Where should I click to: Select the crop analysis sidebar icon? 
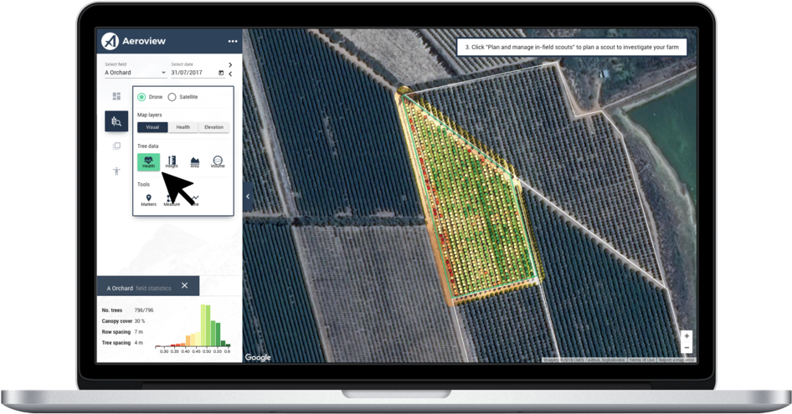tap(116, 121)
